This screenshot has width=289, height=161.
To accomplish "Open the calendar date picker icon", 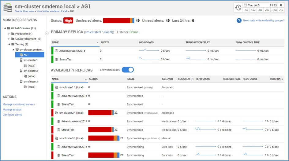I will [x=245, y=5].
